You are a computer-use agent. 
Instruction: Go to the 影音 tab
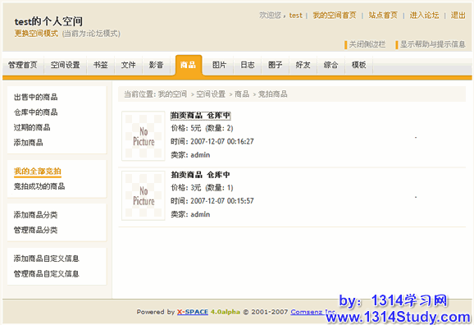pyautogui.click(x=157, y=65)
